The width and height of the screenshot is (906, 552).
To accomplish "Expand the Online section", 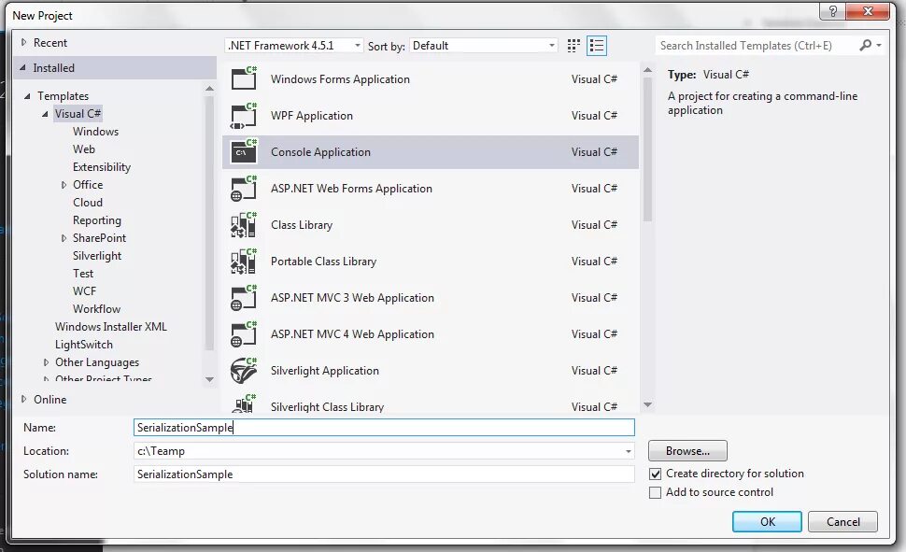I will (23, 399).
